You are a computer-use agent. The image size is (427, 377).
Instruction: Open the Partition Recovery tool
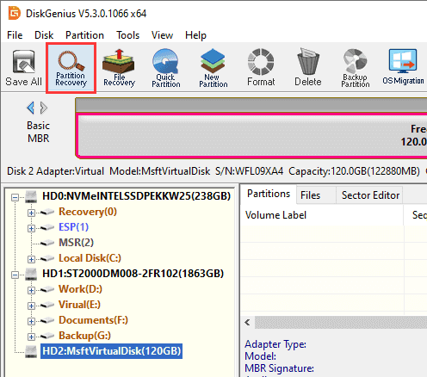coord(71,68)
